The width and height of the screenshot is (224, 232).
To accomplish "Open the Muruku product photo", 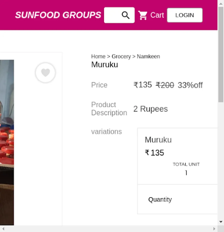I will click(x=7, y=142).
